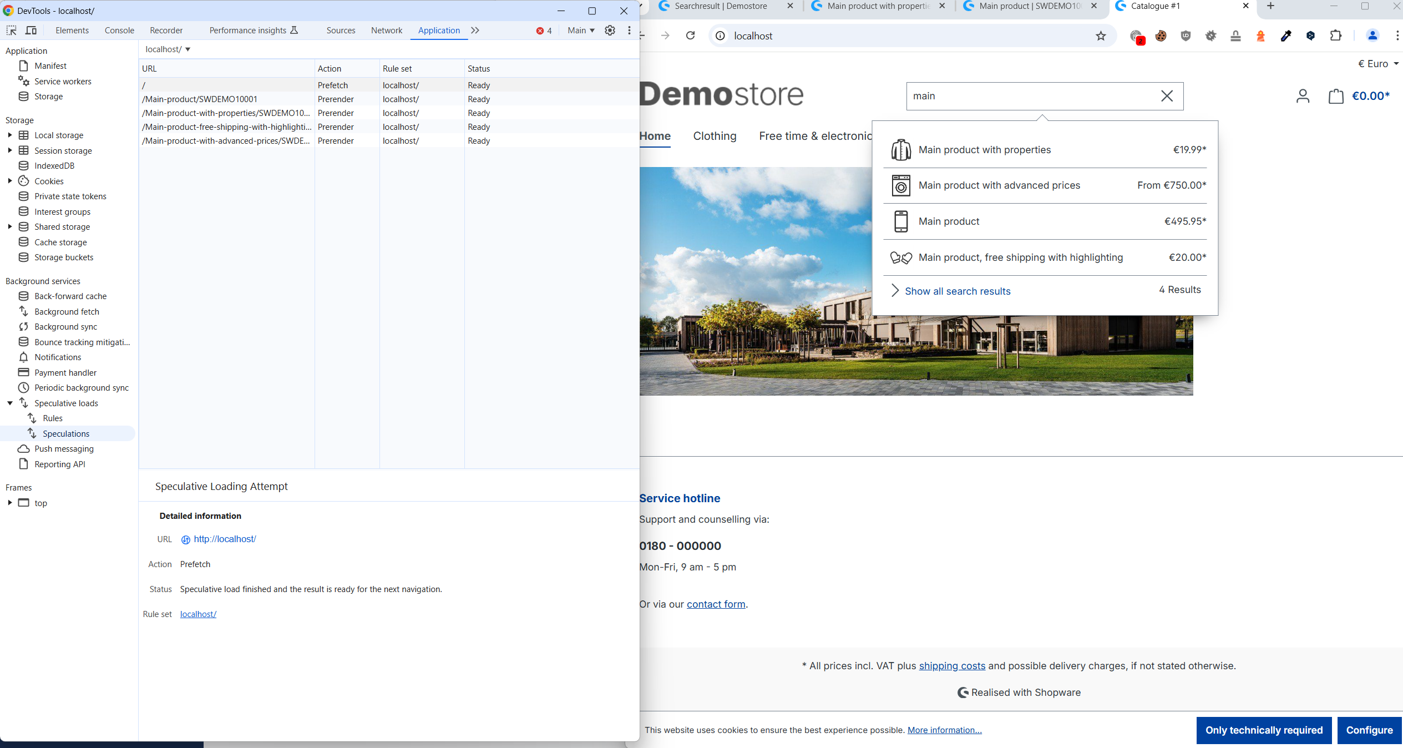Viewport: 1403px width, 748px height.
Task: Click the Speculations item under Speculative loads
Action: click(66, 433)
